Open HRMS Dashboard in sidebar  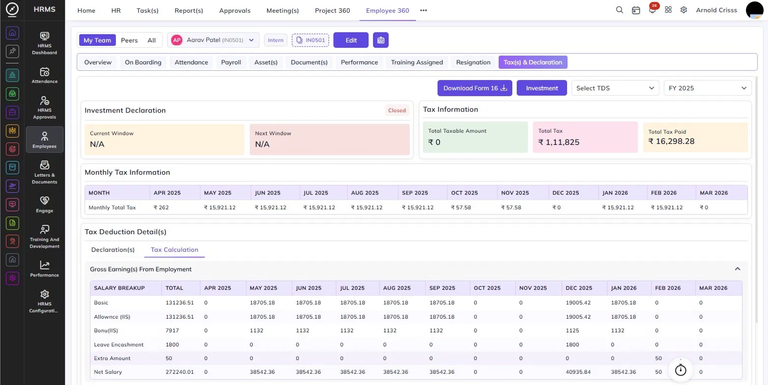pos(45,43)
